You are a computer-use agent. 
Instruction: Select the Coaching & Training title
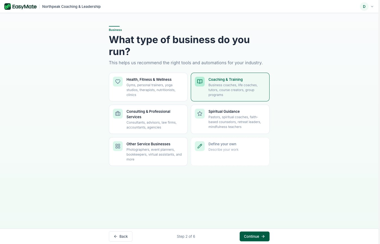[226, 79]
